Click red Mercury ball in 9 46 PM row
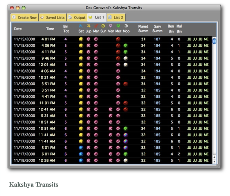This screenshot has width=230, height=196. tap(118, 58)
